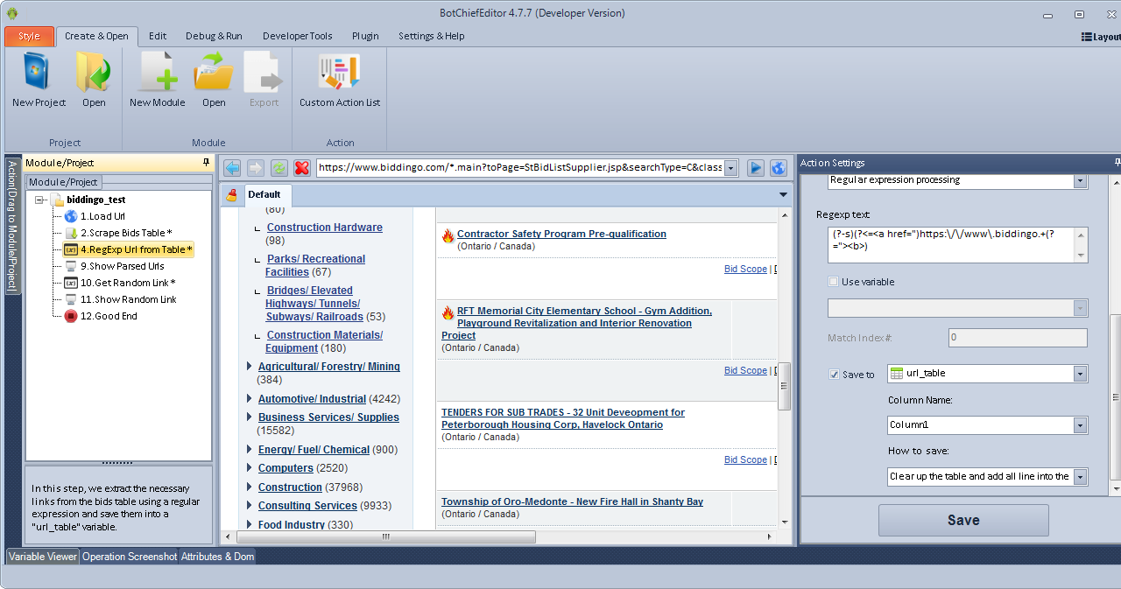
Task: Enable the Use variable checkbox
Action: (834, 282)
